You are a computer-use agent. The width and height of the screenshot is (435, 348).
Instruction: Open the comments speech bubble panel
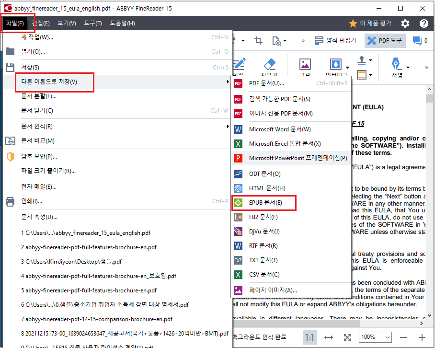417,41
